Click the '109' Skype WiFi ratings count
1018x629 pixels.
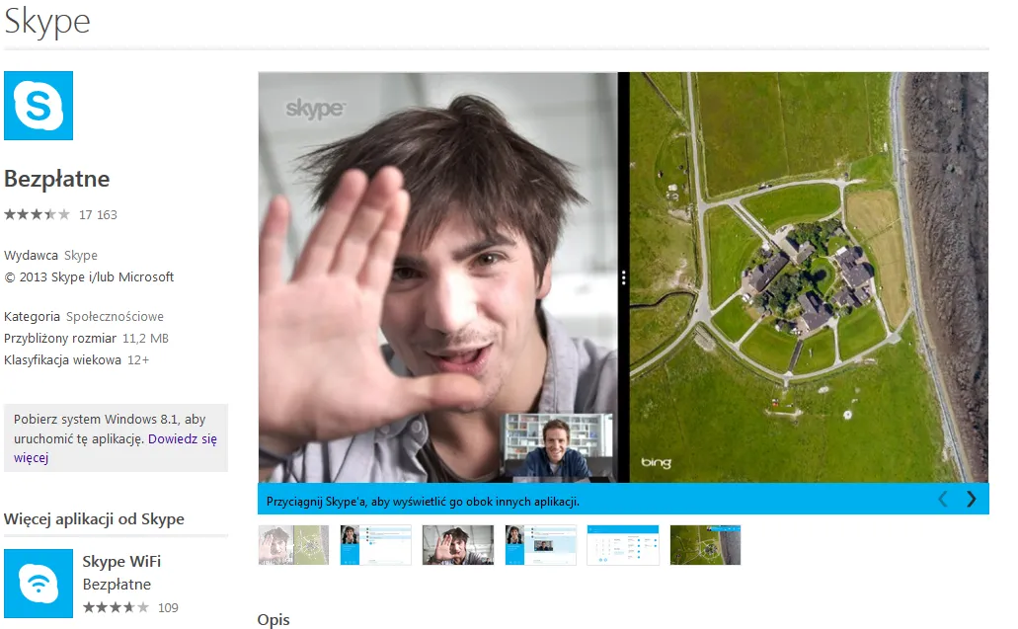[x=168, y=607]
